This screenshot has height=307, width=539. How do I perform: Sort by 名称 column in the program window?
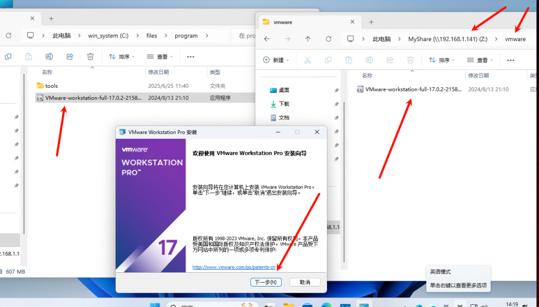point(47,72)
